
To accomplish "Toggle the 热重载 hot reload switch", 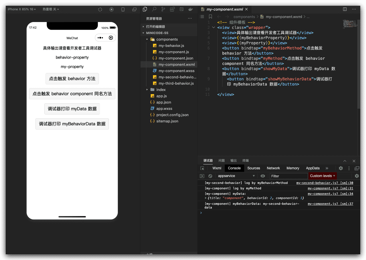I will 51,9.
